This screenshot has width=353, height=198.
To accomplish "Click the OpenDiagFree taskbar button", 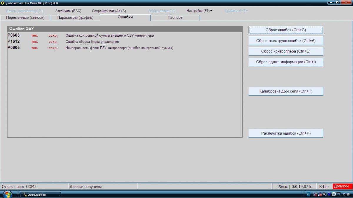I will 41,194.
